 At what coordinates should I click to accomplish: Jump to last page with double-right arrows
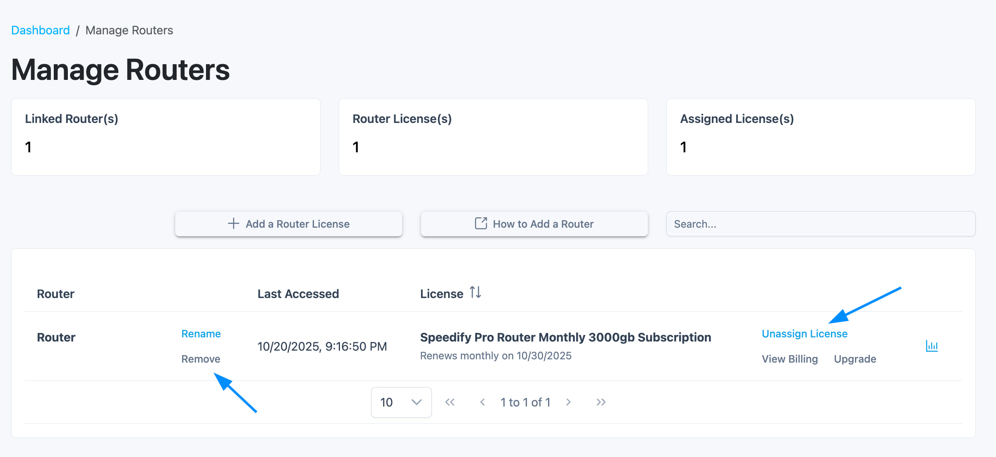(x=601, y=402)
